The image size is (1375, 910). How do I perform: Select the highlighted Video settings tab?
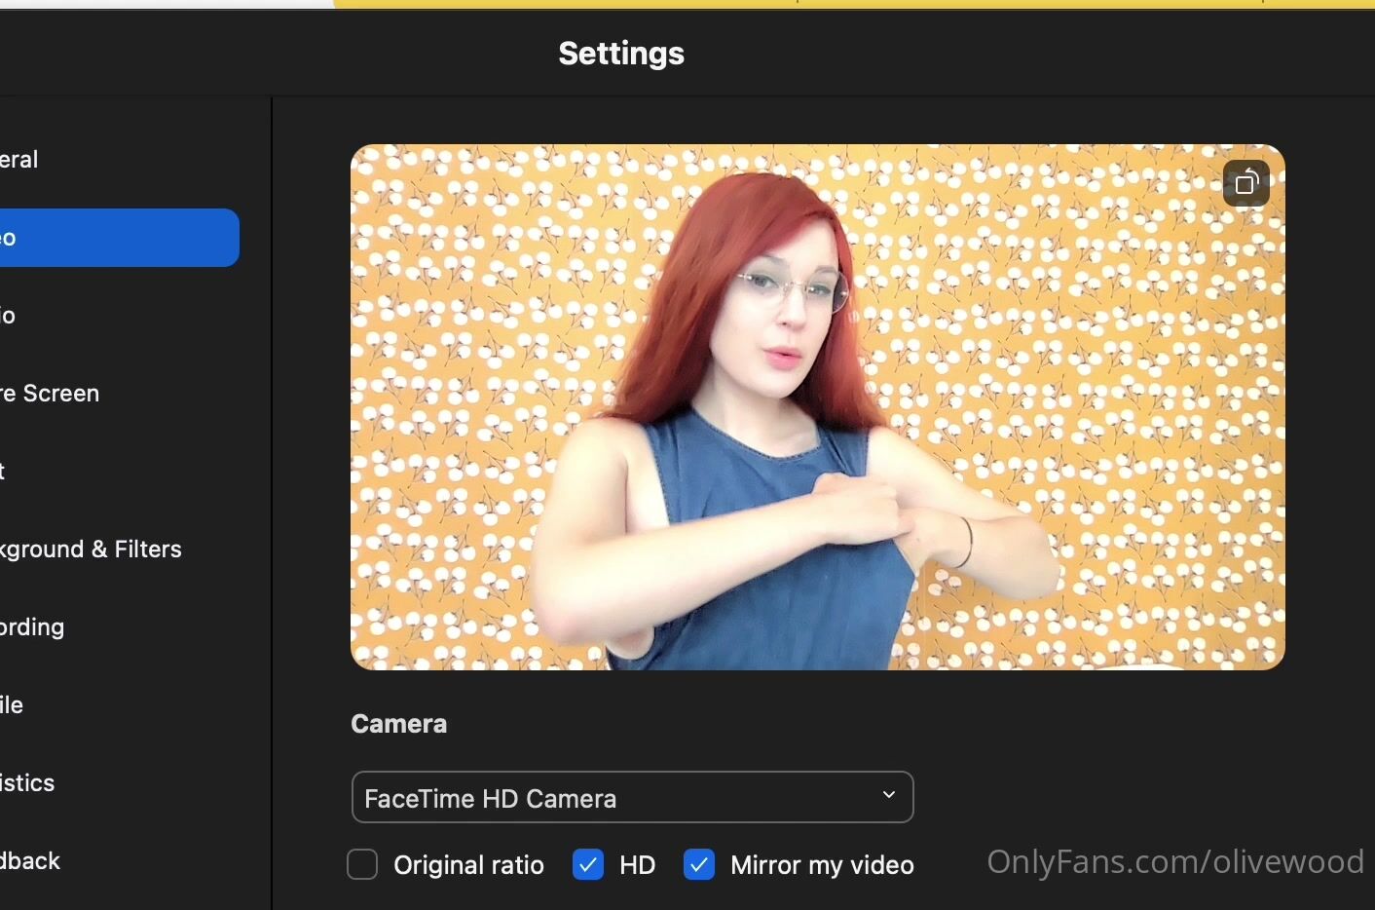(x=117, y=238)
